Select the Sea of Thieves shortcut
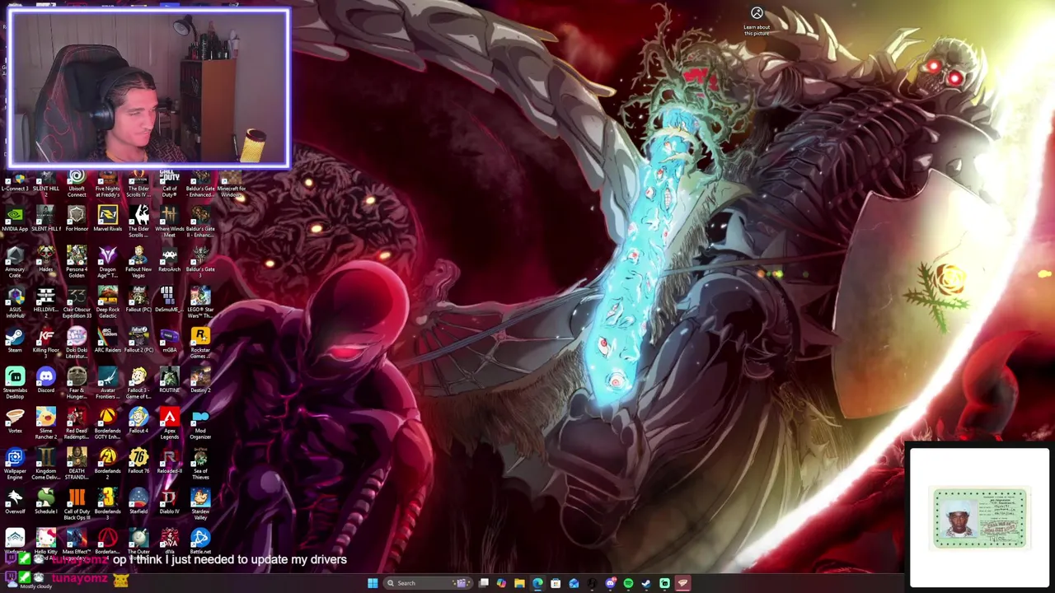 click(x=200, y=465)
